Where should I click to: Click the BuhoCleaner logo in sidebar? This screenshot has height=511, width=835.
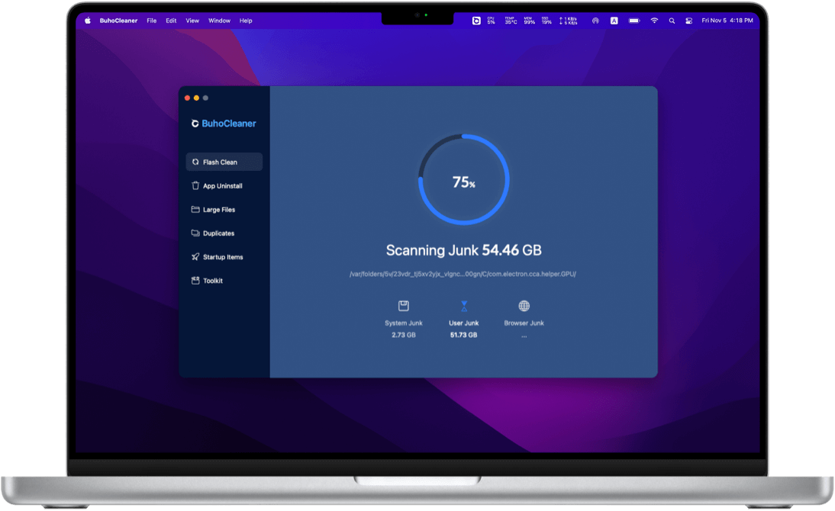[x=224, y=124]
